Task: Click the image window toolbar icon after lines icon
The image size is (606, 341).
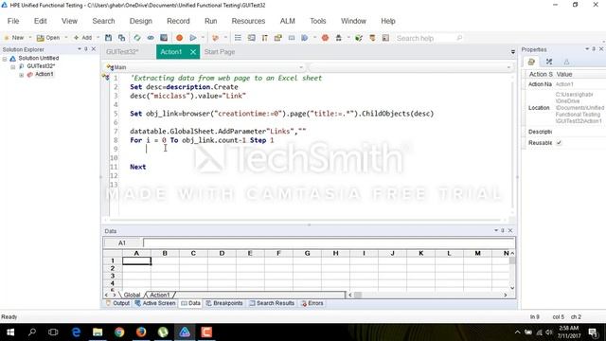Action: [252, 38]
